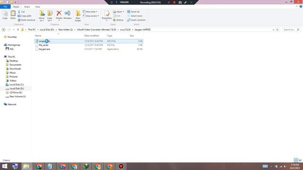Click the Back navigation arrow
Screen dimensions: 303x170
pos(4,30)
